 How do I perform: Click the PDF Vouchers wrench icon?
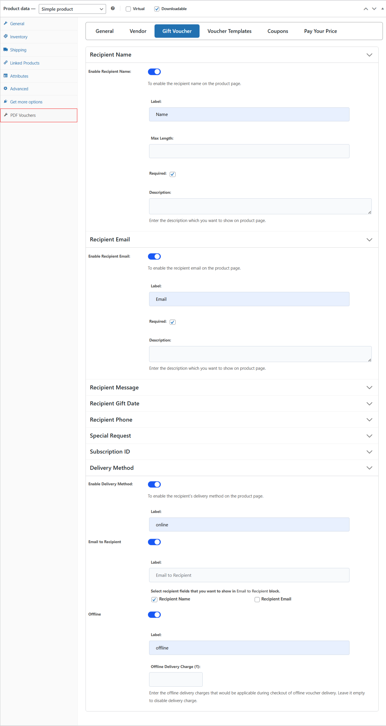[x=6, y=115]
